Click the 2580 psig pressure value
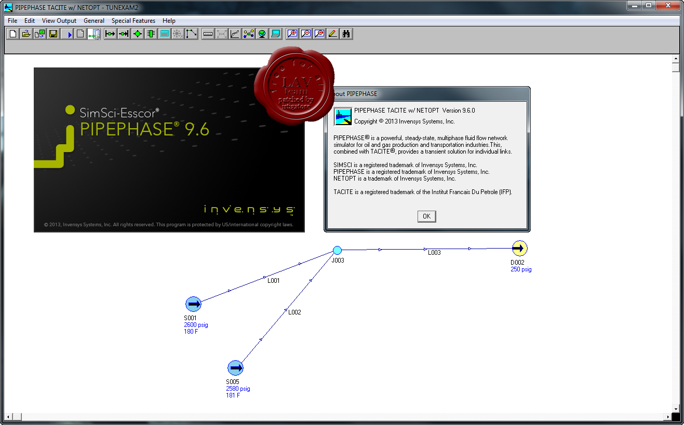 coord(238,389)
